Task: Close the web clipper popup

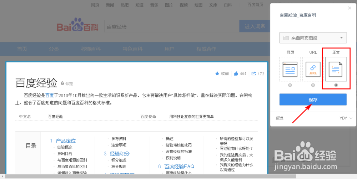Action: tap(350, 8)
